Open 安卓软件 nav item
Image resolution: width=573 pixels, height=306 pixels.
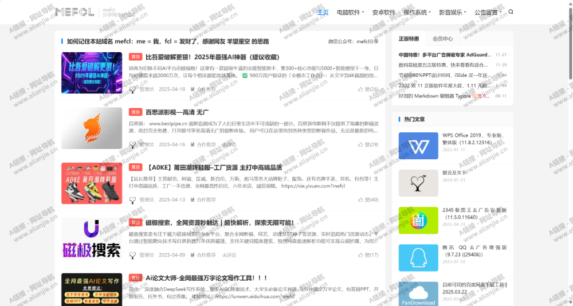point(384,12)
